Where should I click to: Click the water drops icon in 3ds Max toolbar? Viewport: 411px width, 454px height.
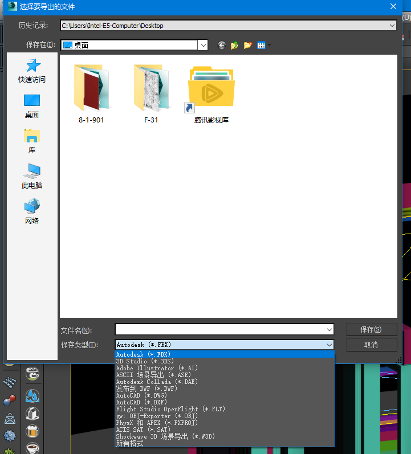pyautogui.click(x=32, y=396)
